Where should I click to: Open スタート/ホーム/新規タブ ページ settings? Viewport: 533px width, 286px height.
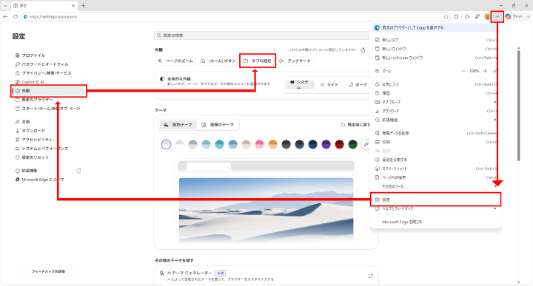[49, 109]
